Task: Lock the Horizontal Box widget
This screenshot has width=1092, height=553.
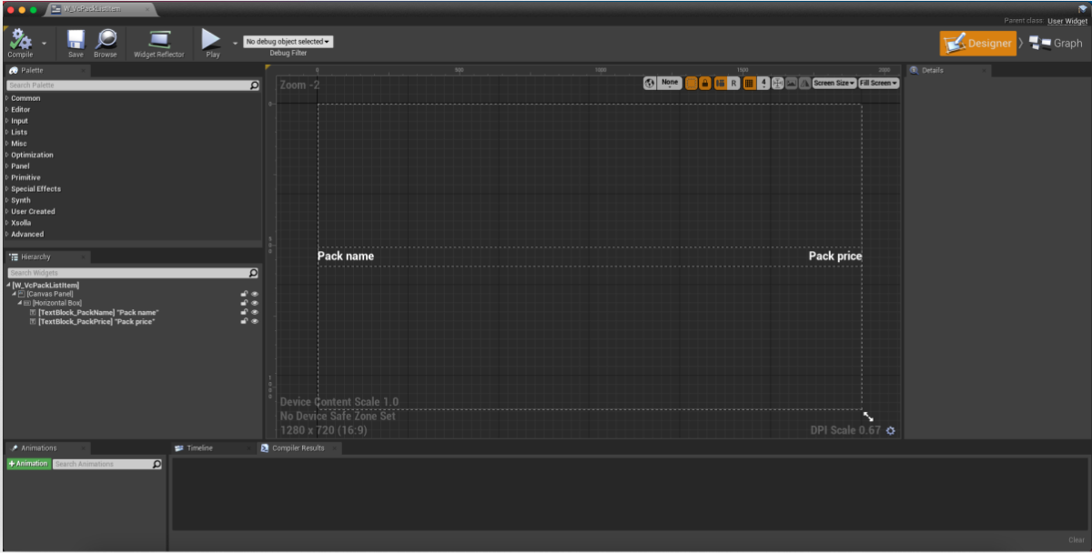Action: tap(244, 303)
